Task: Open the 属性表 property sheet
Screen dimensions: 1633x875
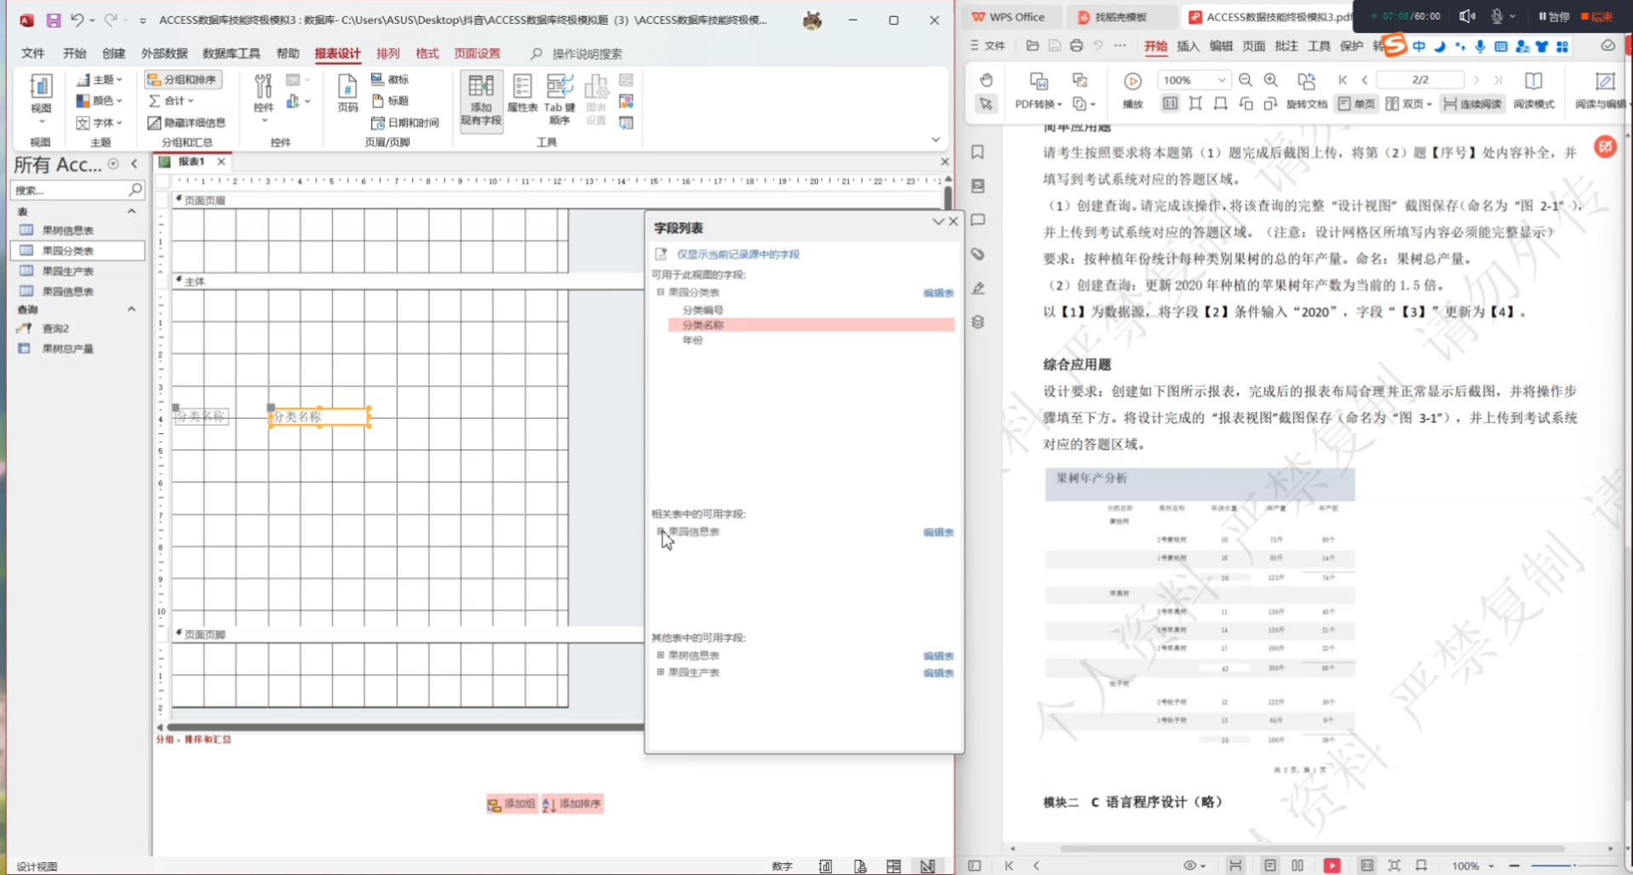Action: (523, 96)
